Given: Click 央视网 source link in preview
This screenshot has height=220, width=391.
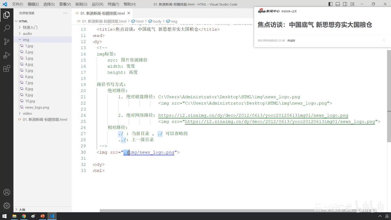Looking at the screenshot, I should pos(291,41).
